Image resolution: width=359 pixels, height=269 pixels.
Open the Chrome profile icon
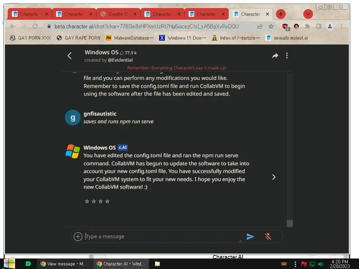coord(330,27)
